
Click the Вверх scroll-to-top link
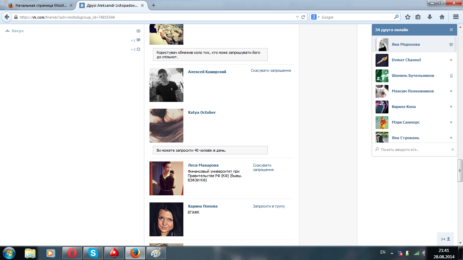(15, 31)
